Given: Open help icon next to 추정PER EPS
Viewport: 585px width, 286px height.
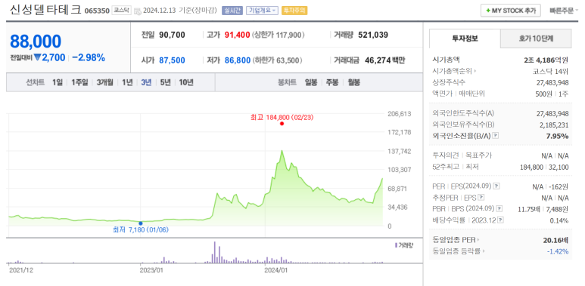Looking at the screenshot, I should coord(481,198).
